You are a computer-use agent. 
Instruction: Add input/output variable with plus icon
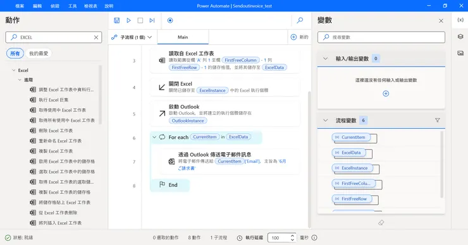coord(386,93)
